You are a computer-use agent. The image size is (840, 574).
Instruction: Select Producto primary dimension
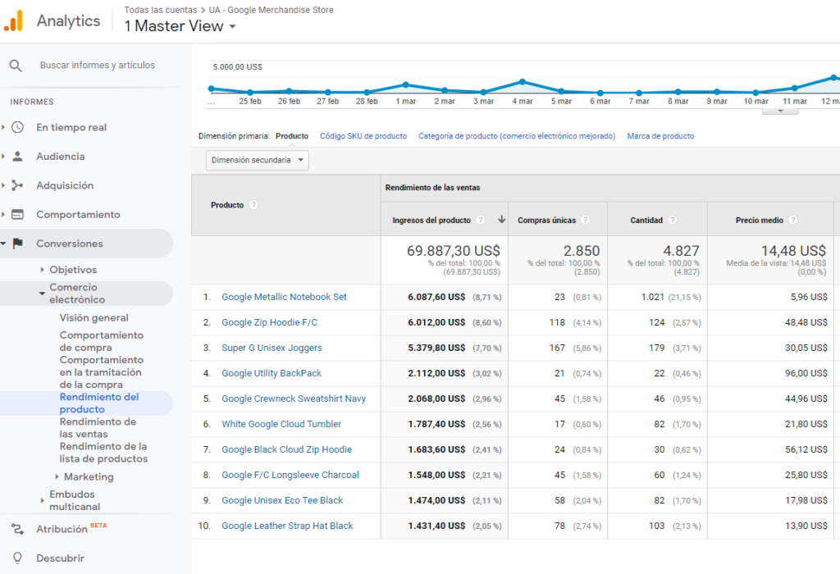point(292,136)
